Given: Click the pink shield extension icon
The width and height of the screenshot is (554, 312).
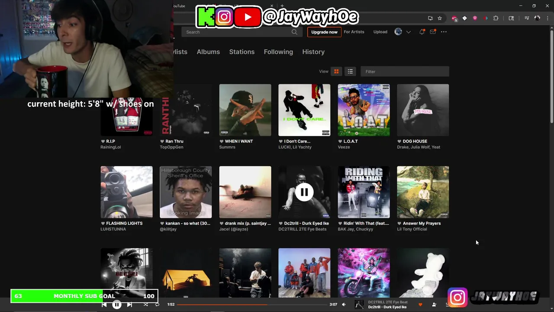Looking at the screenshot, I should coord(475,18).
